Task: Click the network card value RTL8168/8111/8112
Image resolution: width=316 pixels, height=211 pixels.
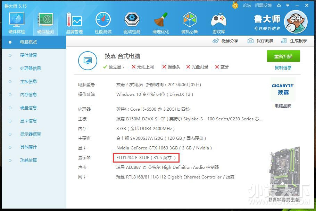Action: pyautogui.click(x=175, y=177)
